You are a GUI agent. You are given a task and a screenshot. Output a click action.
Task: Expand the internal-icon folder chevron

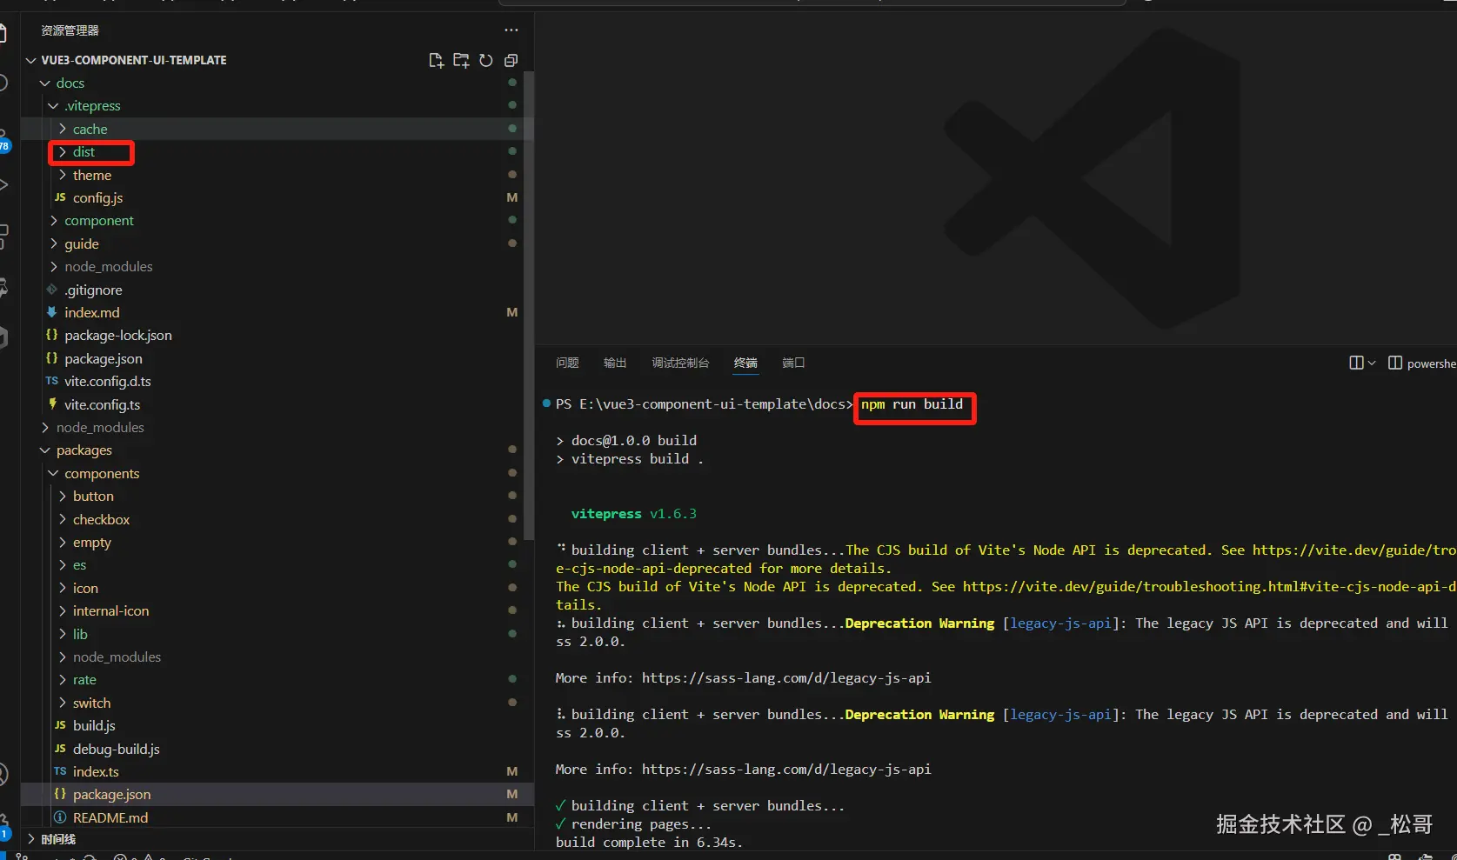tap(63, 610)
